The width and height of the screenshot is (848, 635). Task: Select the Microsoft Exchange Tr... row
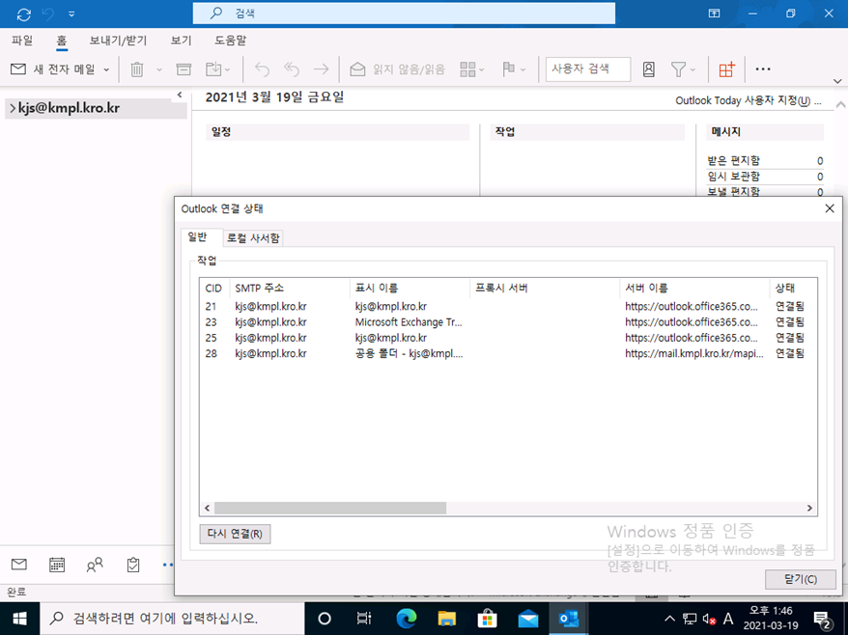[x=507, y=322]
